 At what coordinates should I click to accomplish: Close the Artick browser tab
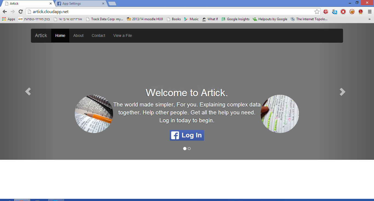[51, 4]
